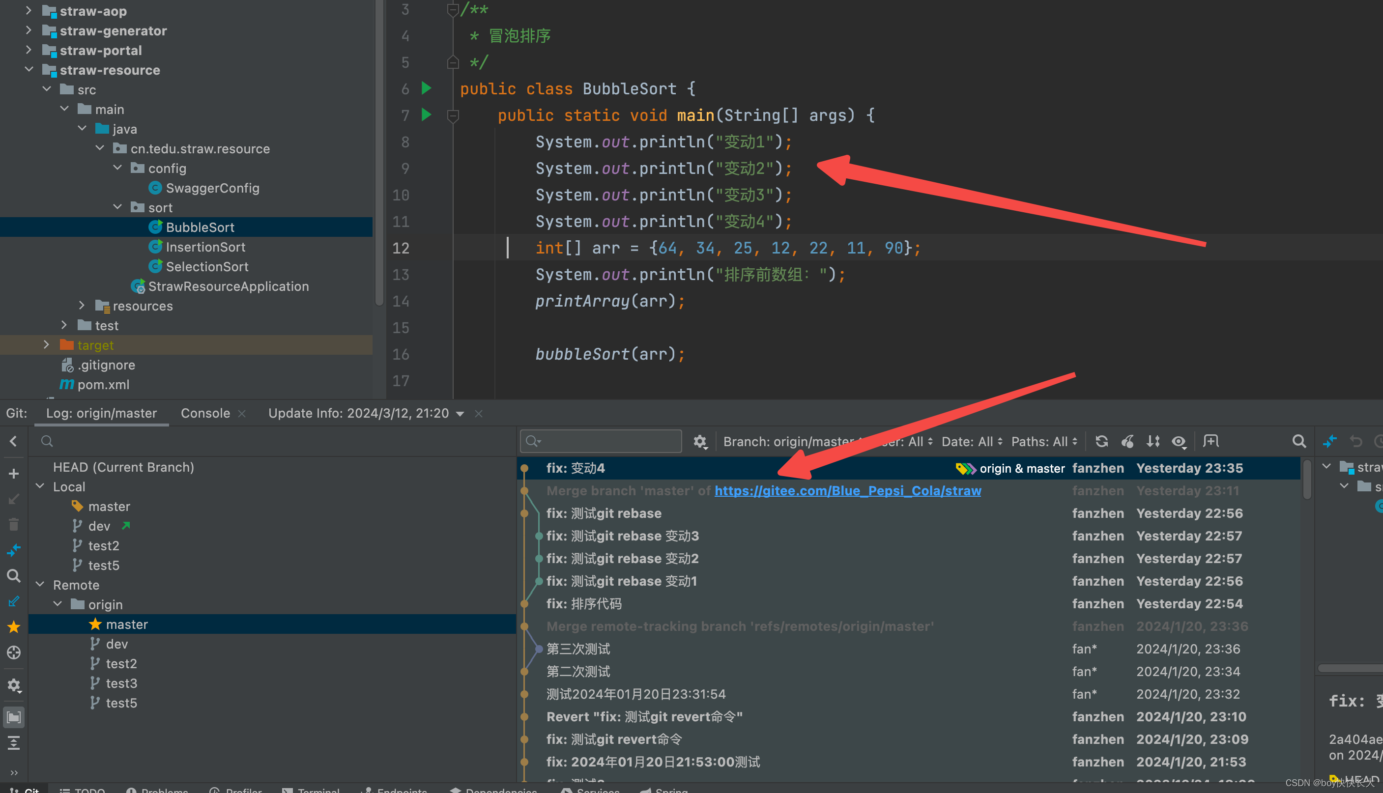Click the blue checkout arrow icon in the branch toolbar
1383x793 pixels.
[14, 601]
